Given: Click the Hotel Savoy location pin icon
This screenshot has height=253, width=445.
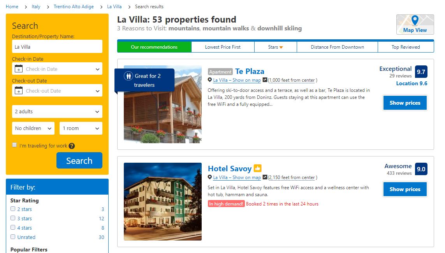Looking at the screenshot, I should 210,177.
